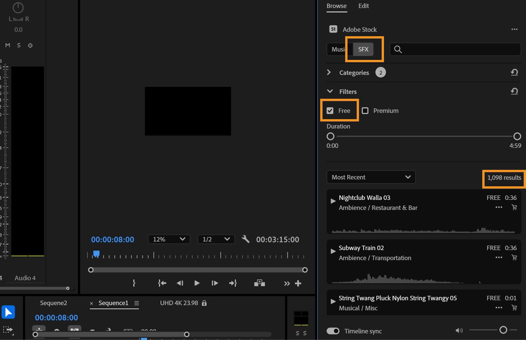Toggle the Free filter checkbox
Image resolution: width=526 pixels, height=340 pixels.
tap(330, 111)
